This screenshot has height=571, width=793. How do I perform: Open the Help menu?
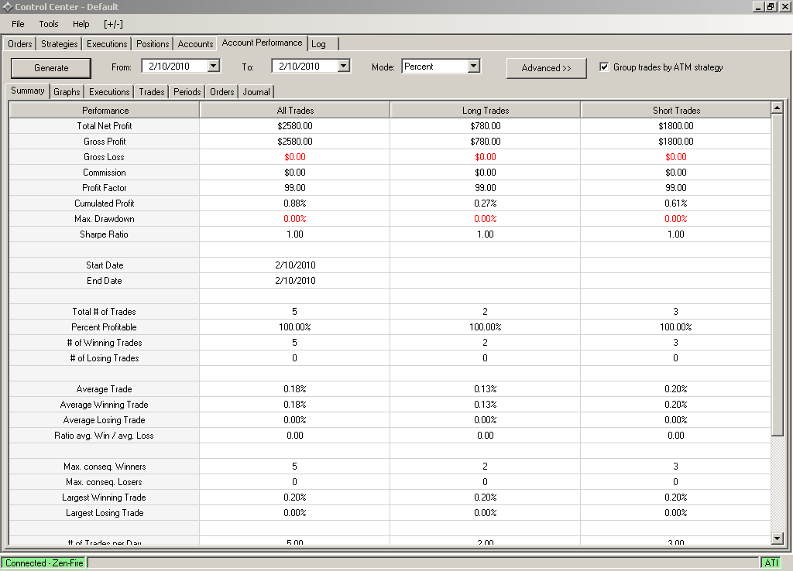81,24
